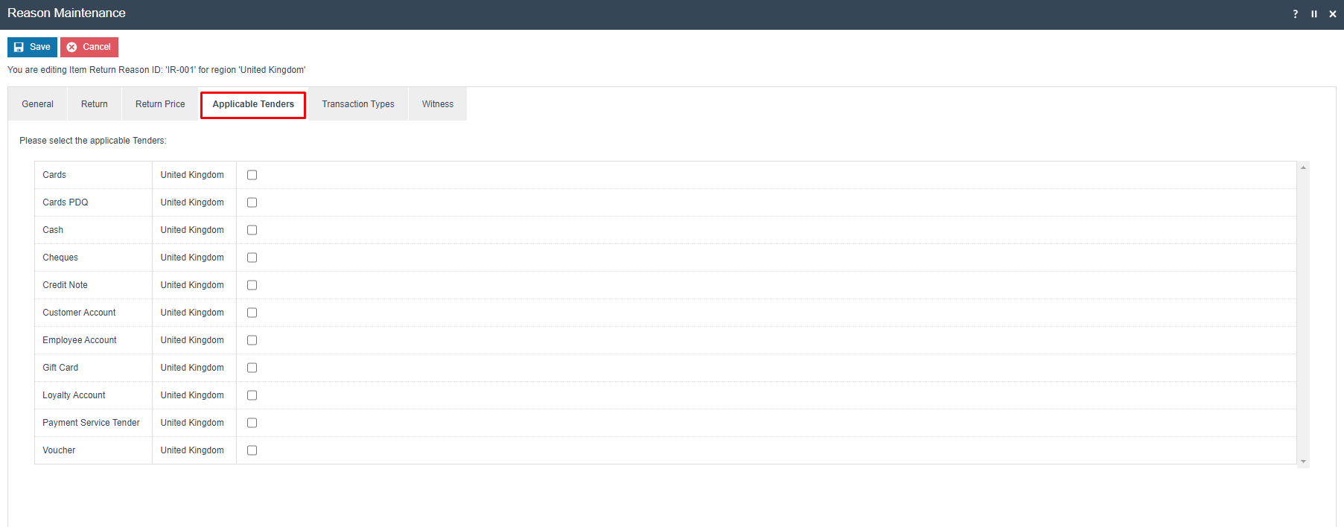Open the General tab
The width and height of the screenshot is (1344, 527).
pos(37,104)
